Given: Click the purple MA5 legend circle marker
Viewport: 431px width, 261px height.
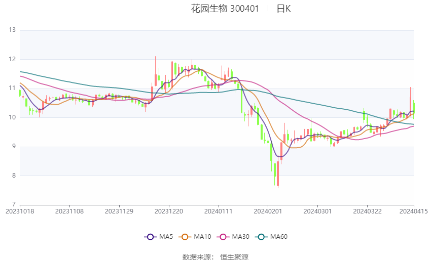Looking at the screenshot, I should [x=149, y=237].
